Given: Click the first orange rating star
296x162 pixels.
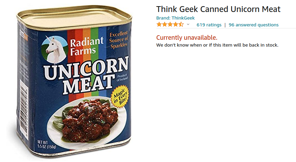Looking at the screenshot, I should click(159, 24).
